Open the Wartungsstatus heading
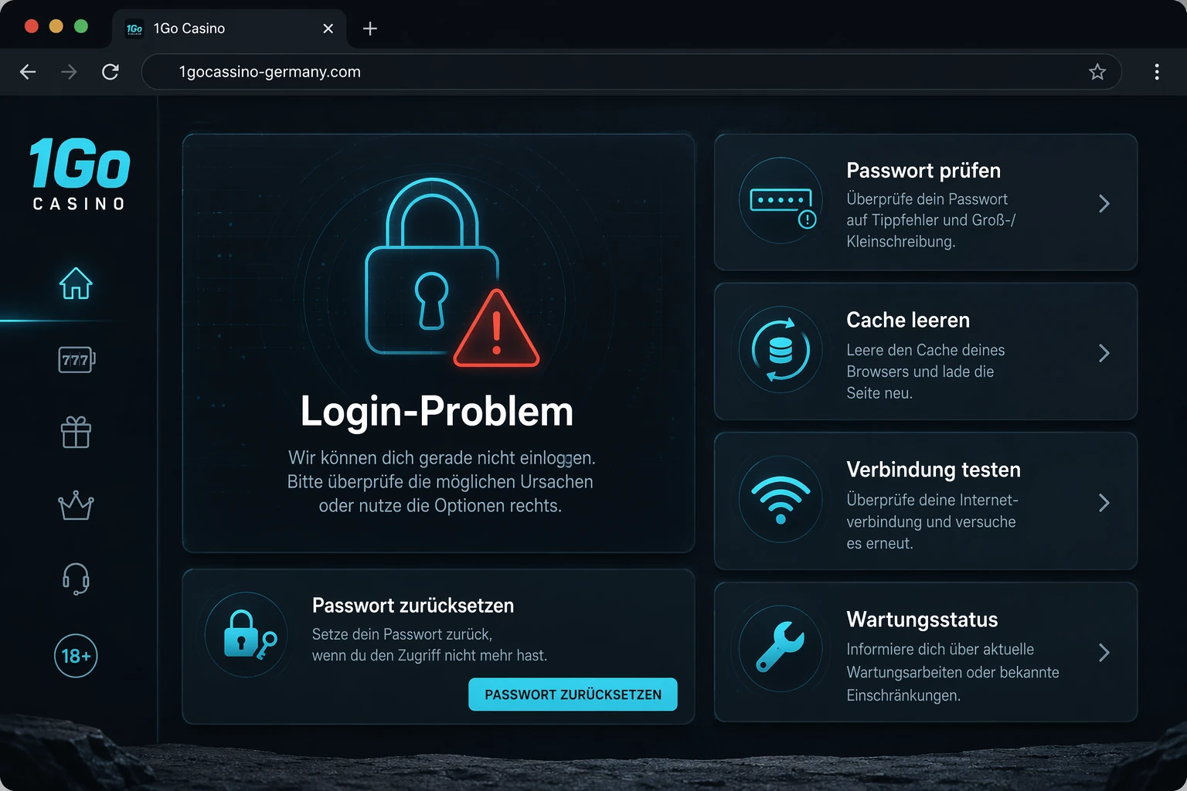The height and width of the screenshot is (791, 1187). coord(922,620)
